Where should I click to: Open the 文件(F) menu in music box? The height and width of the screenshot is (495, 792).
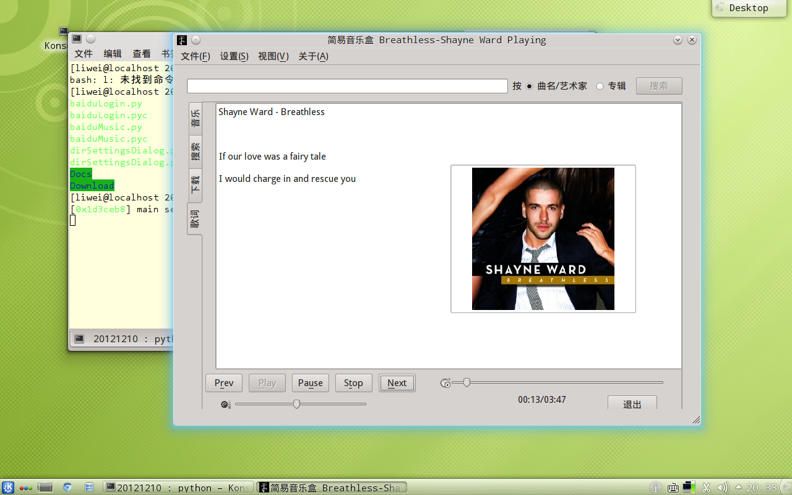[x=196, y=56]
